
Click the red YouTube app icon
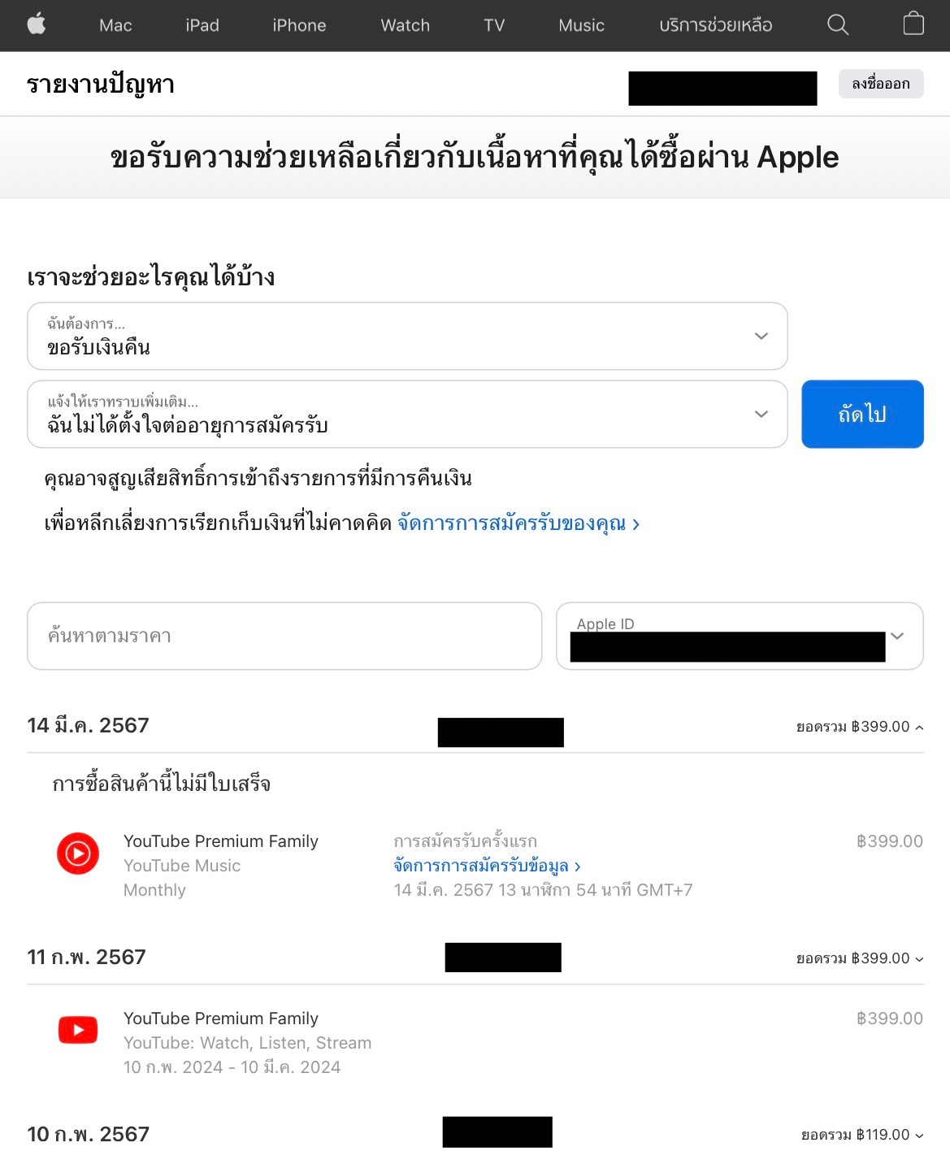[78, 1030]
